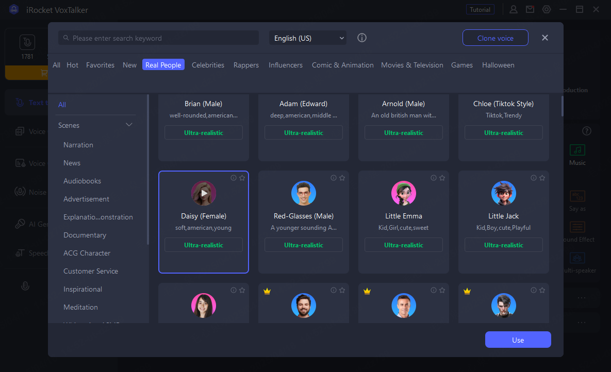This screenshot has width=611, height=372.
Task: Click the scenes list scrollbar
Action: tap(147, 170)
